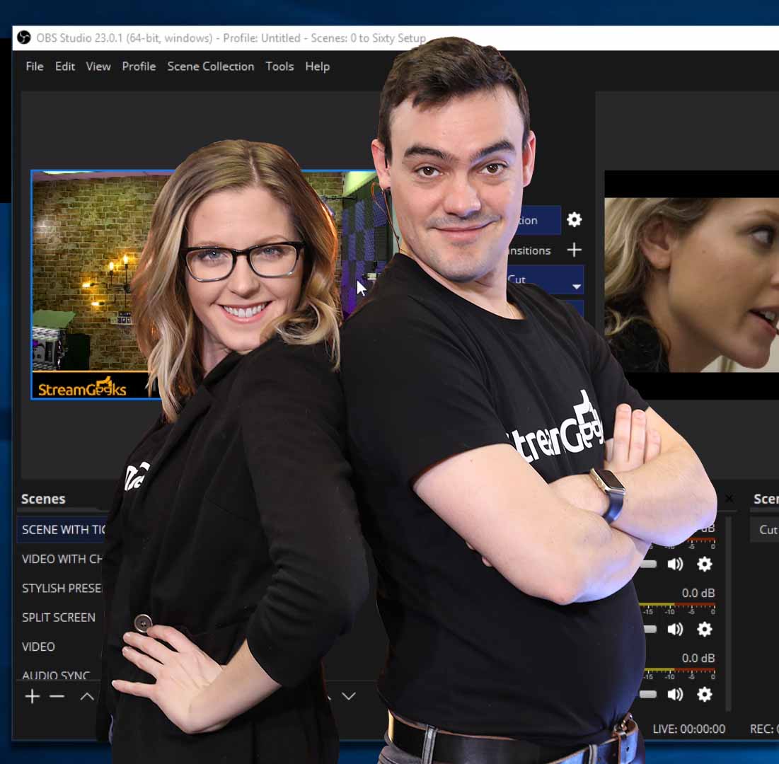The image size is (779, 764).
Task: Open settings gear of third mixer channel
Action: pyautogui.click(x=705, y=694)
